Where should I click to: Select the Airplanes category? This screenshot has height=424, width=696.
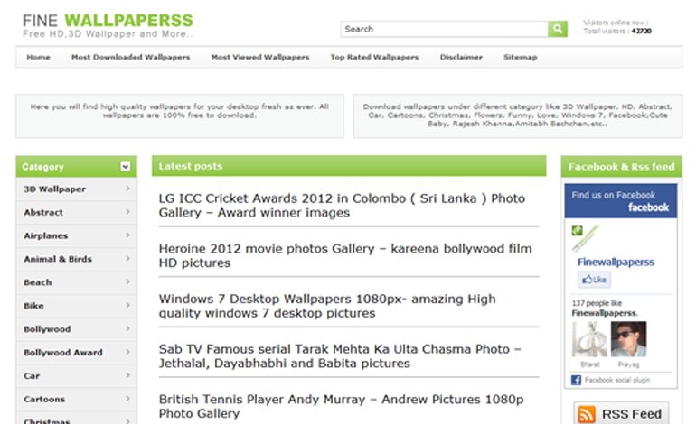point(46,235)
